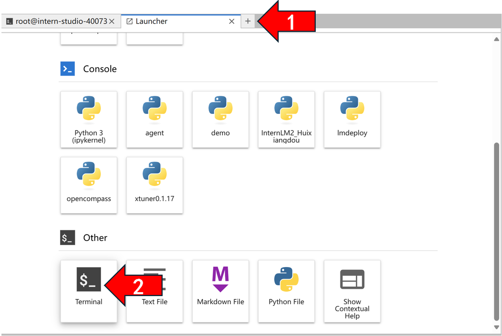Switch to the root@intern-studio terminal tab
Viewport: 502px width, 336px height.
tap(61, 22)
